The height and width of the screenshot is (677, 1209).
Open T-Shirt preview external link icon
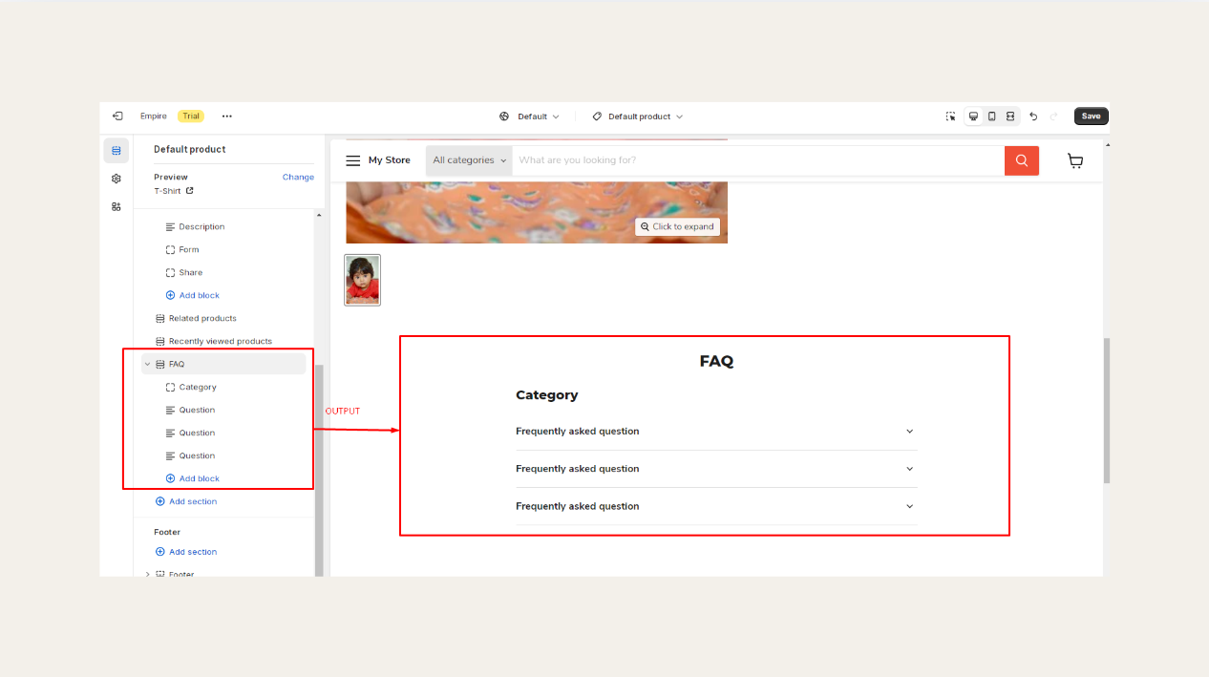click(x=189, y=191)
